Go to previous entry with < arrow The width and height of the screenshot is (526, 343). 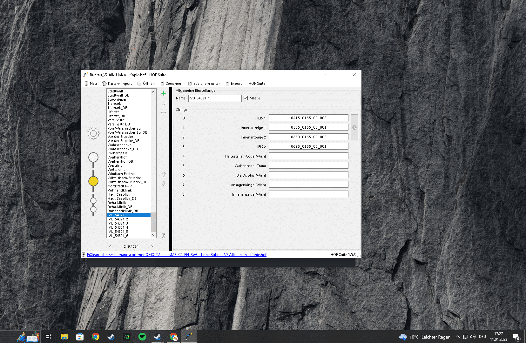110,246
